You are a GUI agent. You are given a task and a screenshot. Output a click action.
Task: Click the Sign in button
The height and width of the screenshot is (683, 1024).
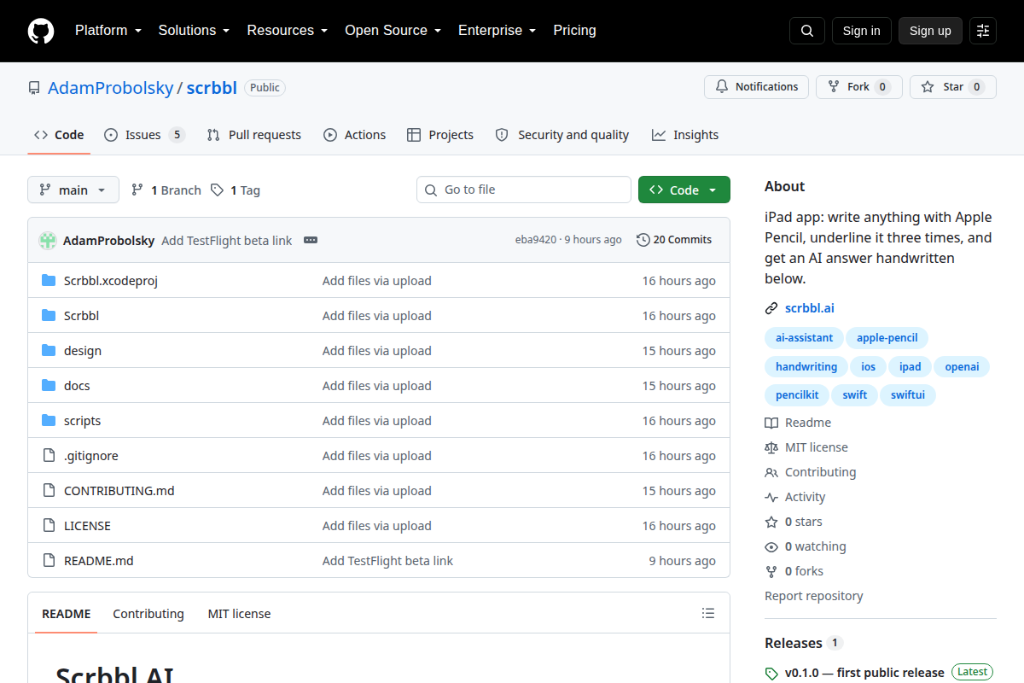click(861, 31)
